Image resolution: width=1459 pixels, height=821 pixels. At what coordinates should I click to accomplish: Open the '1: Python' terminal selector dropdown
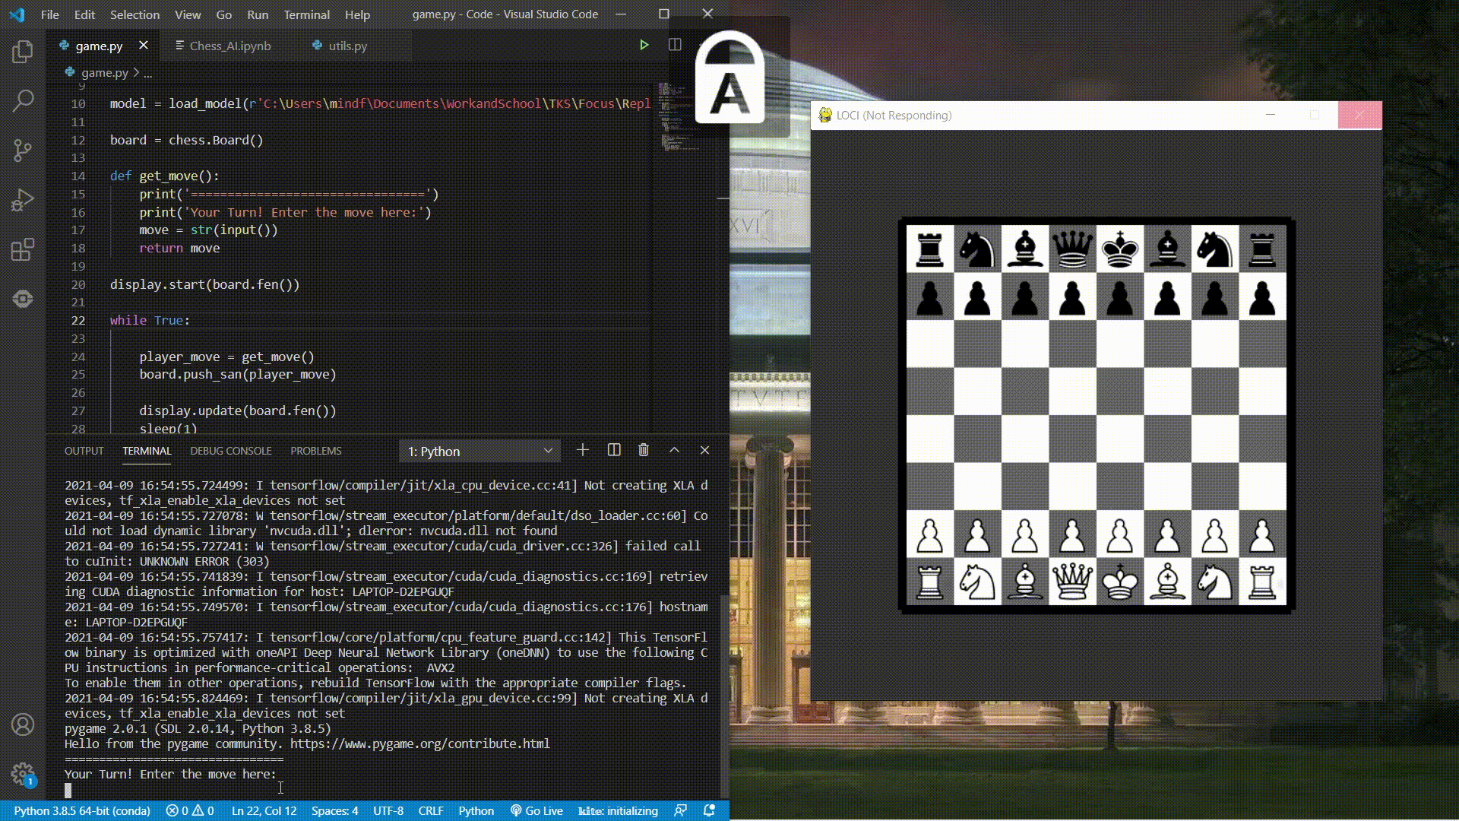pos(479,452)
